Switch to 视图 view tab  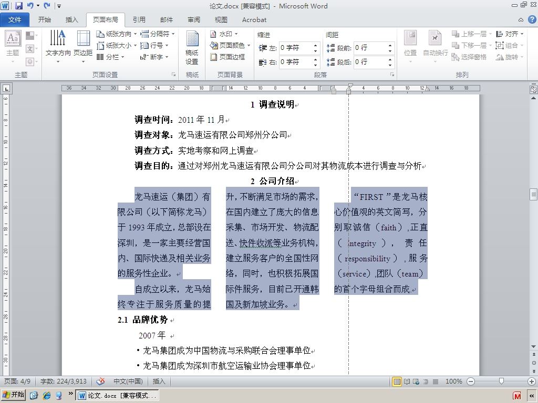221,20
